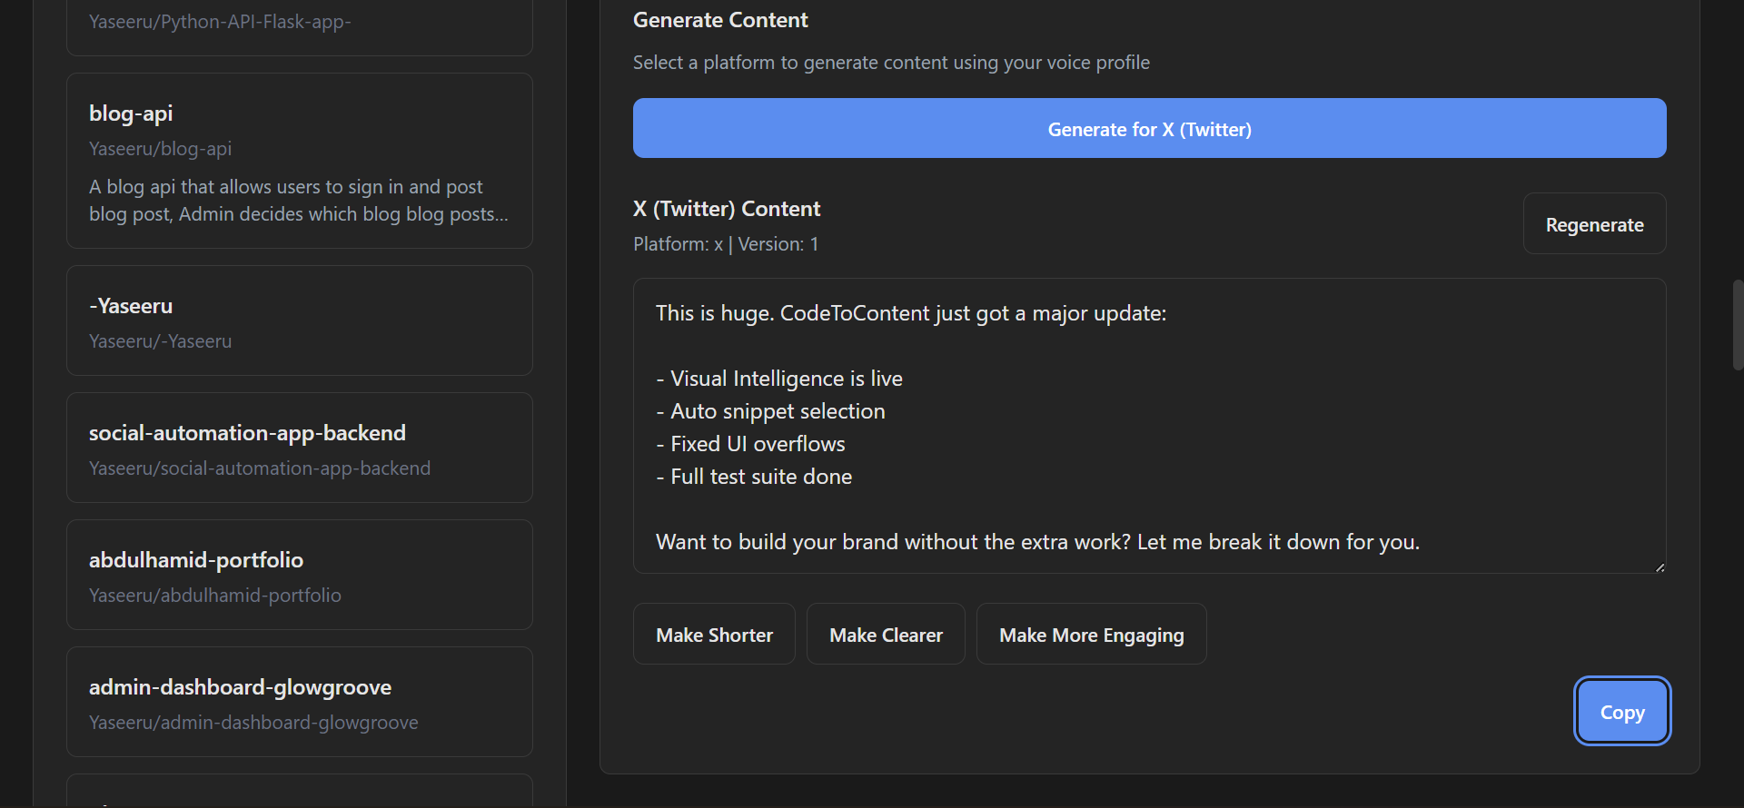Click Make More Engaging
Image resolution: width=1744 pixels, height=808 pixels.
[1091, 635]
